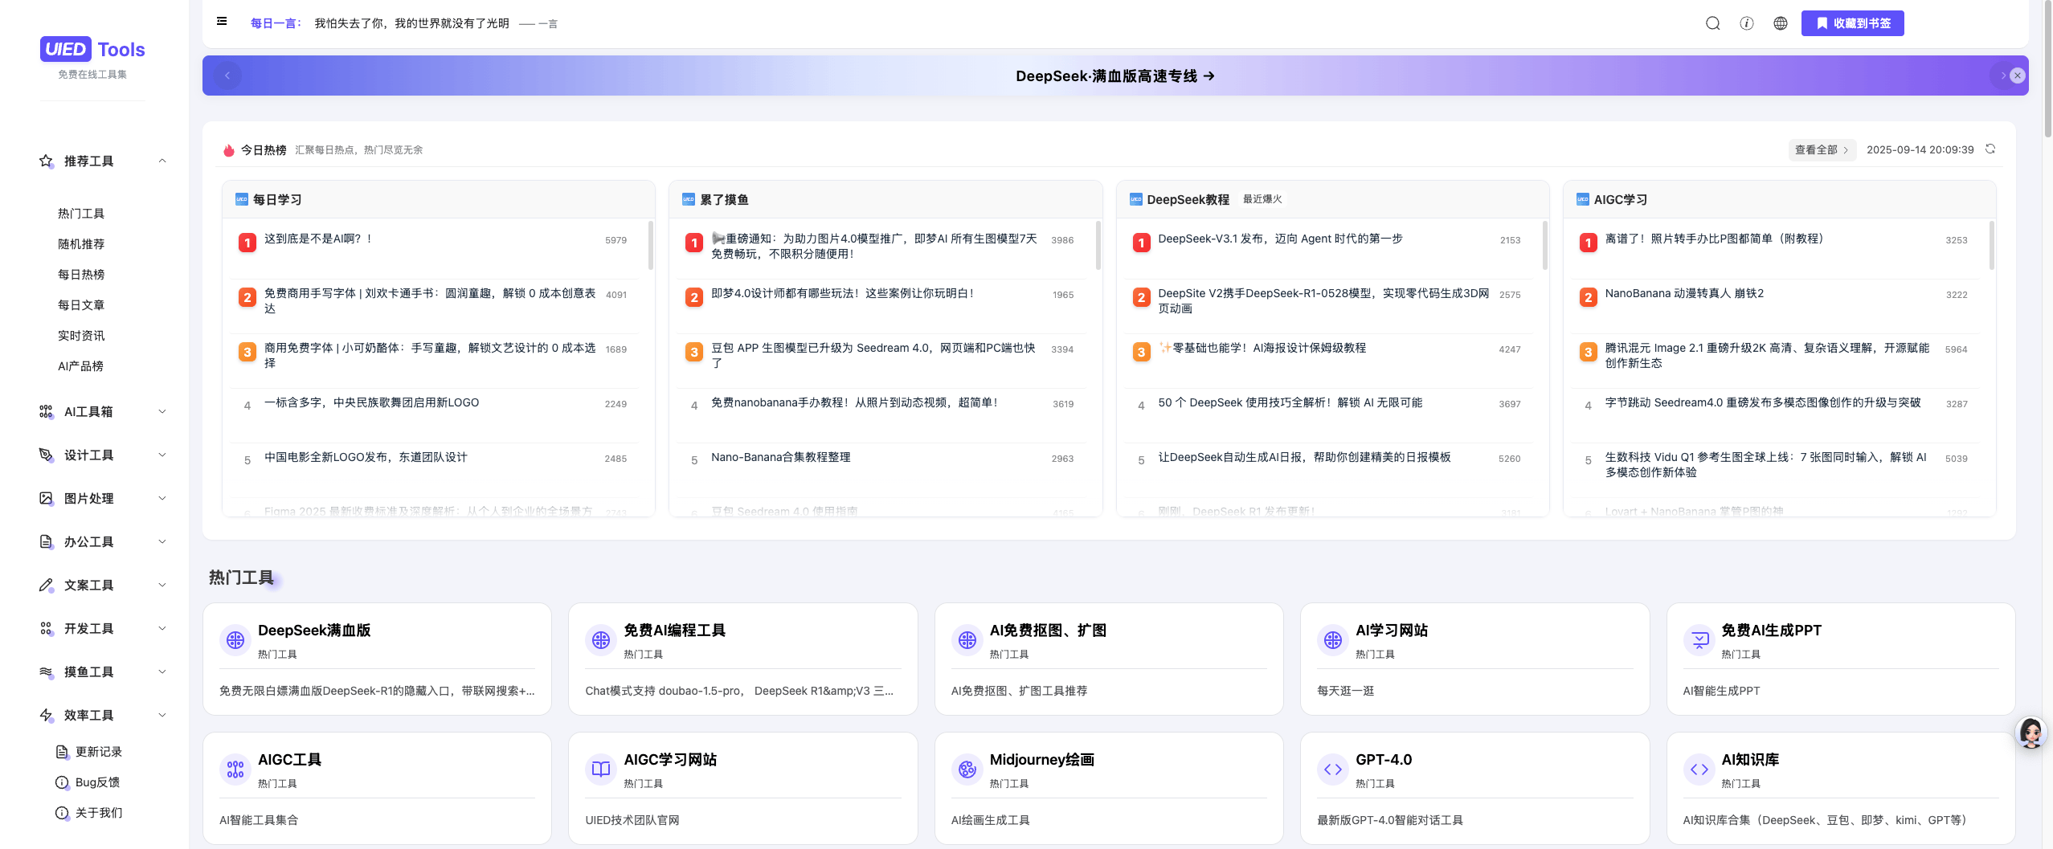The height and width of the screenshot is (849, 2053).
Task: Click the 今日热榜 flame icon
Action: tap(229, 150)
